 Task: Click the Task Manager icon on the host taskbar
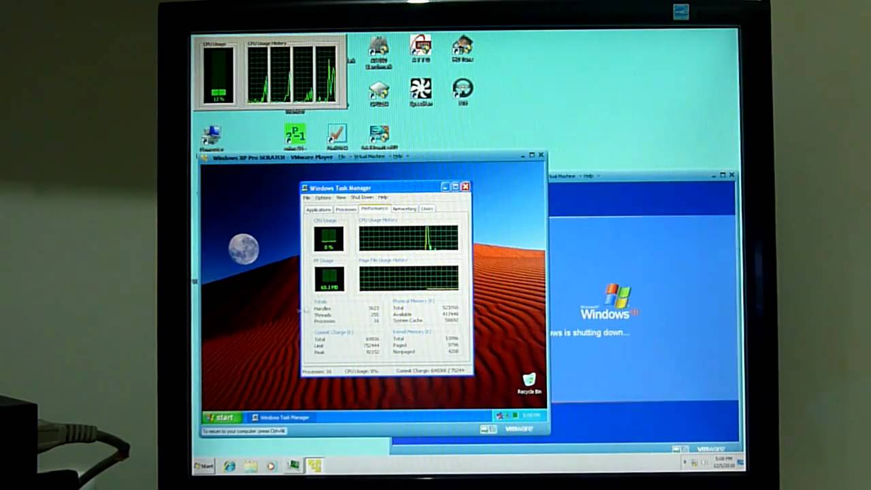tap(293, 465)
